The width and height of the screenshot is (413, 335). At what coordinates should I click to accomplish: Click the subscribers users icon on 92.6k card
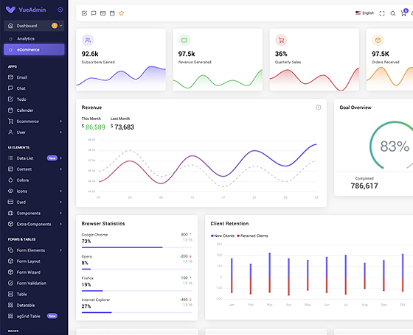88,40
